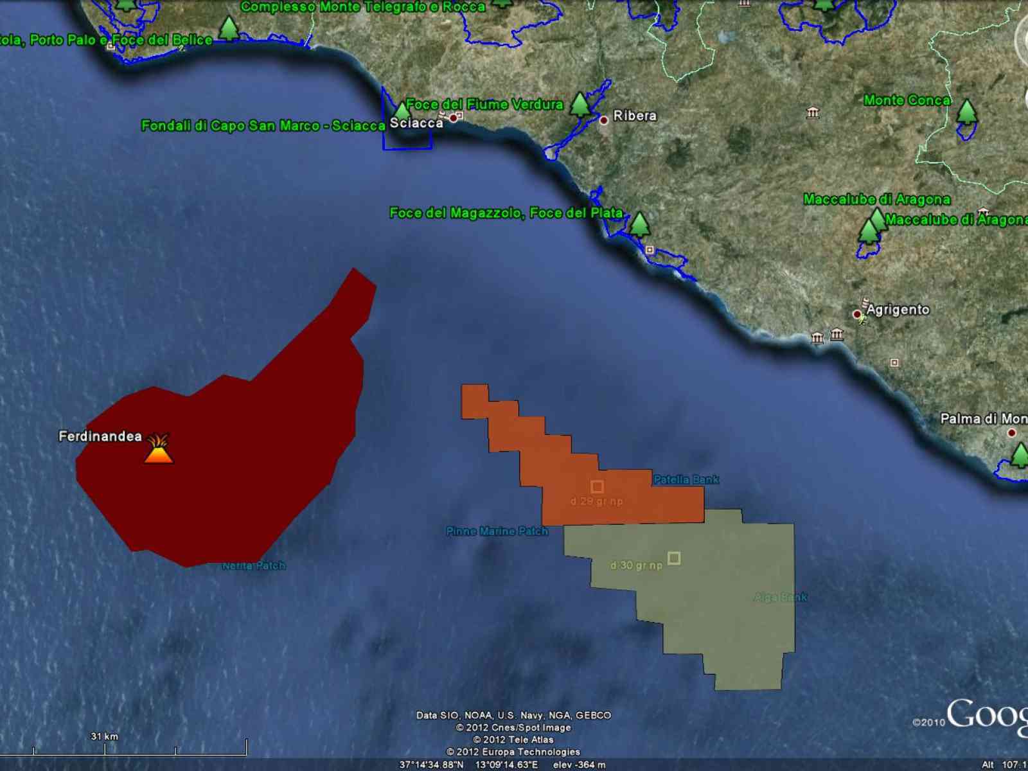Click museum icon northwest of Monte Conca
This screenshot has width=1028, height=771.
click(x=813, y=113)
